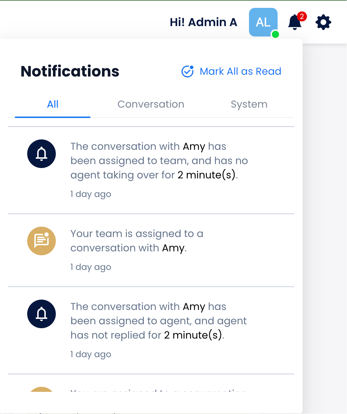
Task: Click the partially visible bottom notification icon
Action: pyautogui.click(x=41, y=390)
